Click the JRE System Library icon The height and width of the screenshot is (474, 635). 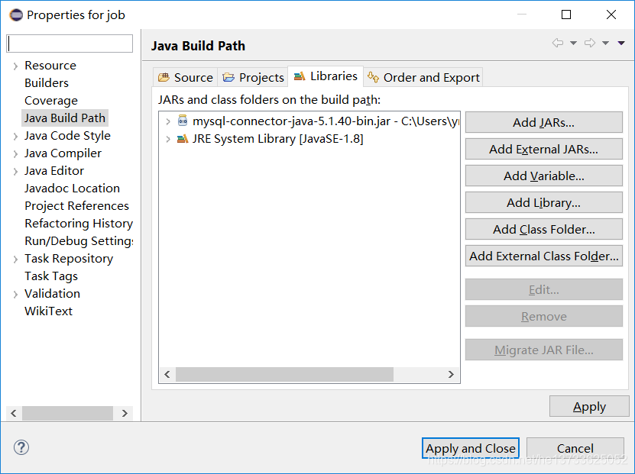point(183,139)
